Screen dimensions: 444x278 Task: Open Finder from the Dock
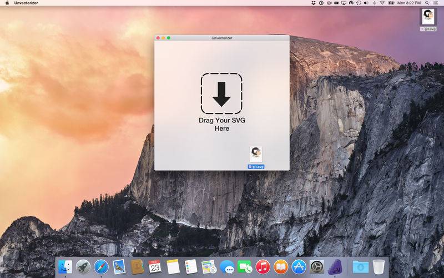tap(65, 267)
